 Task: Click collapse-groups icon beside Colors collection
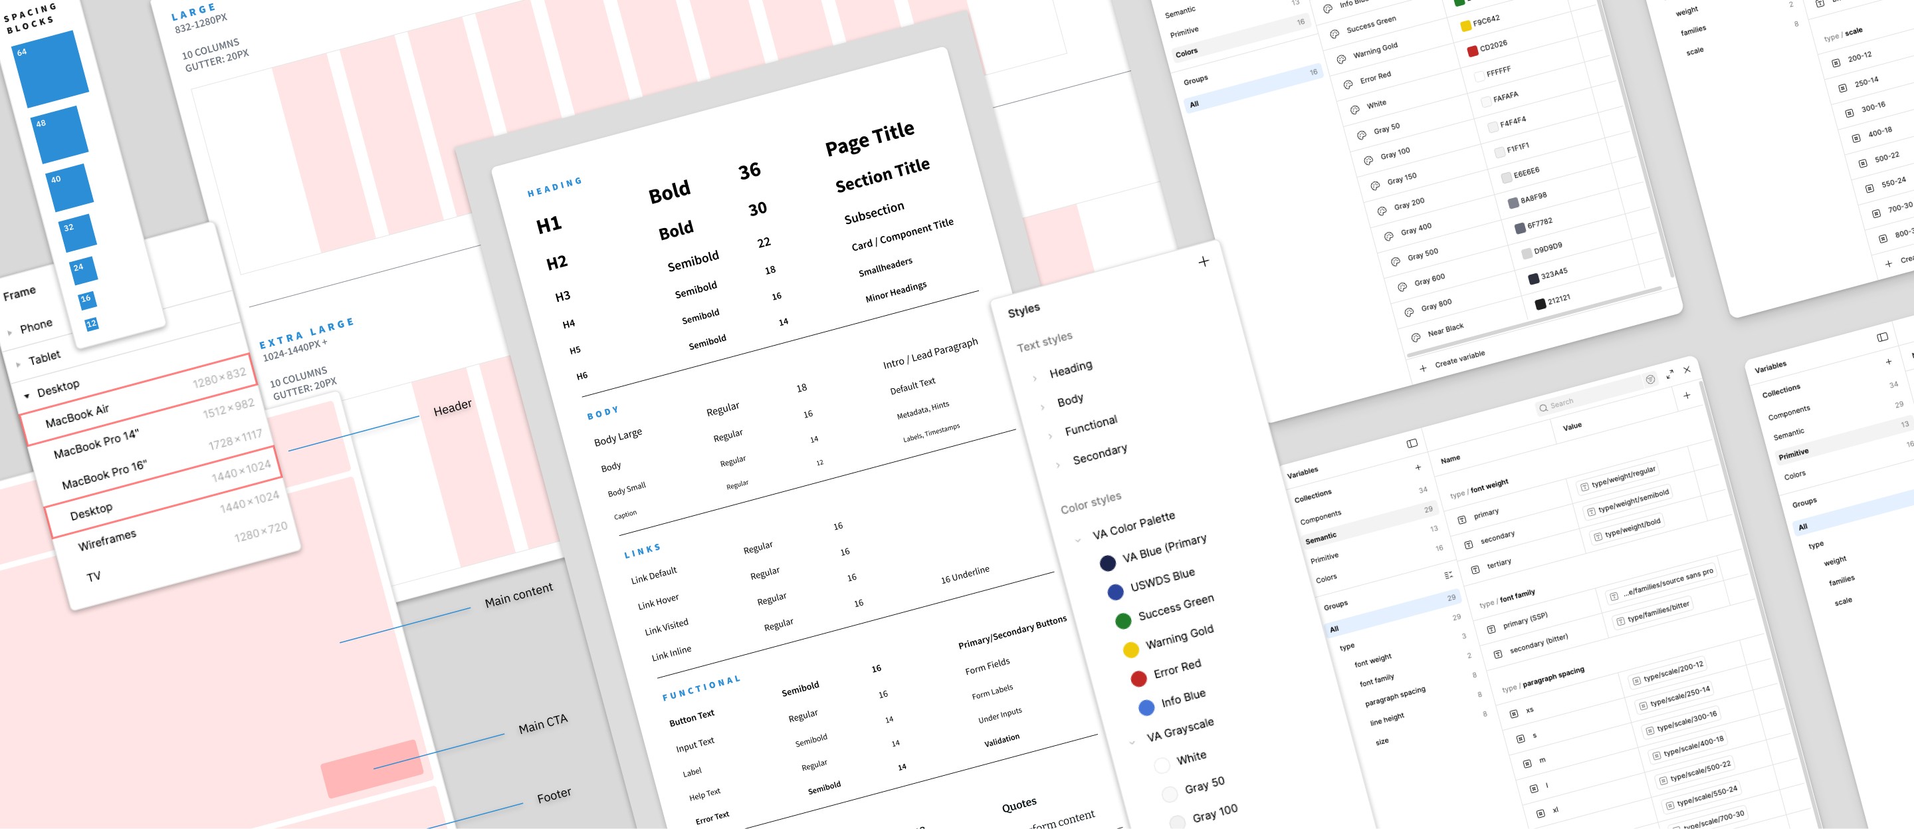[1448, 575]
